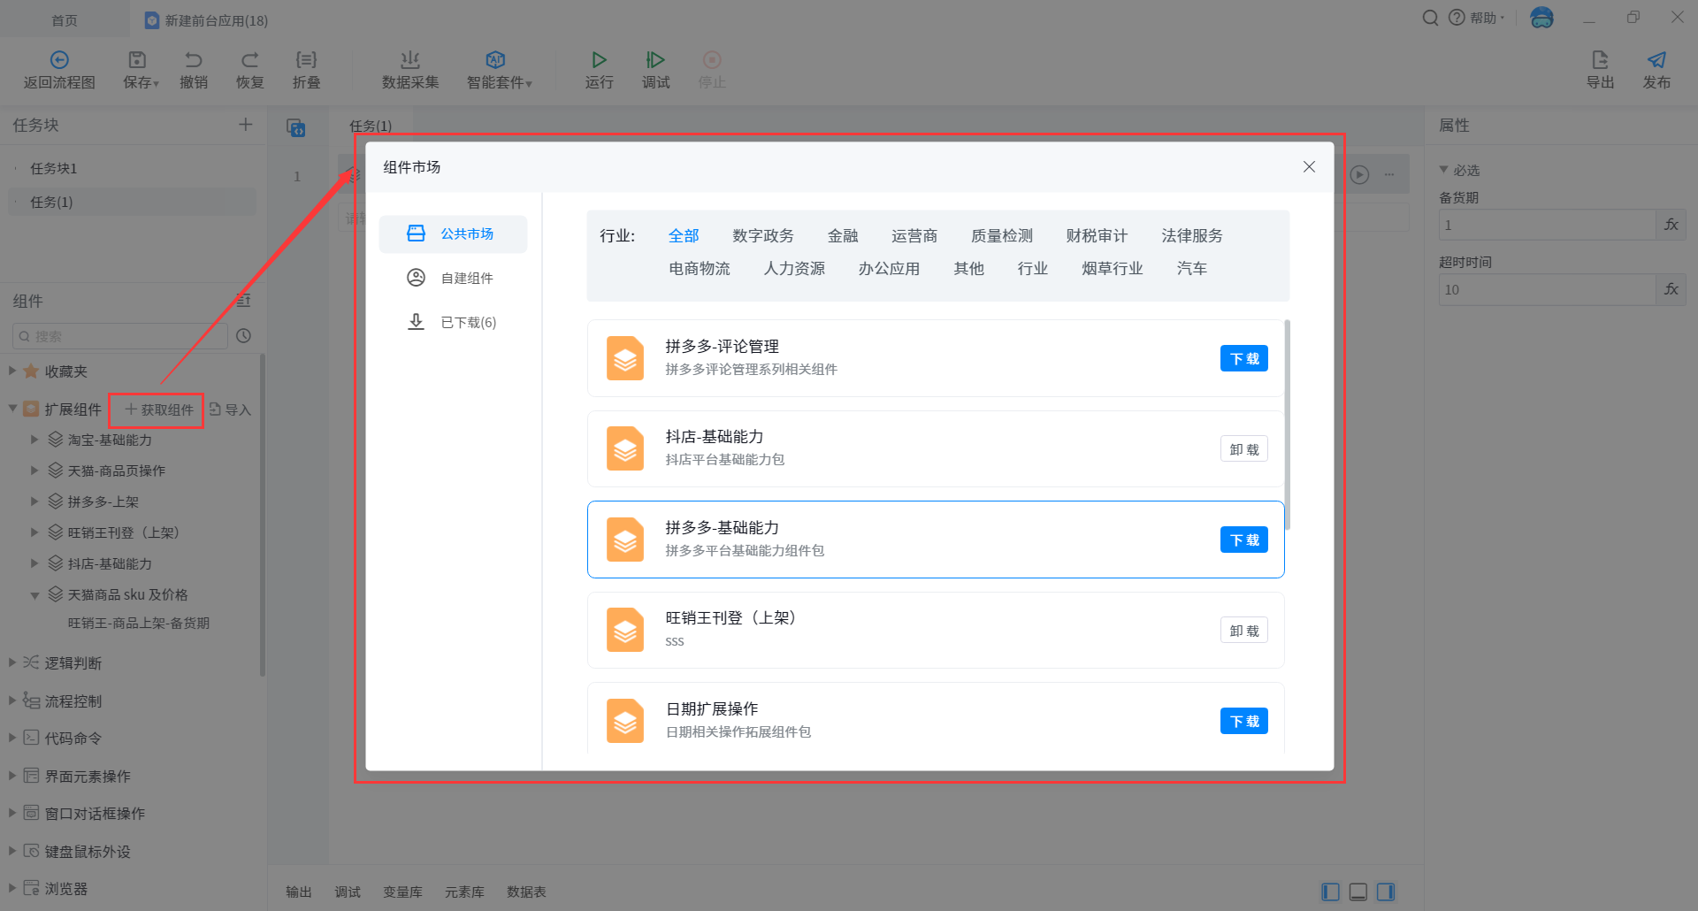Image resolution: width=1698 pixels, height=911 pixels.
Task: Click the Return to Flowchart (返回流程图) icon
Action: (x=59, y=60)
